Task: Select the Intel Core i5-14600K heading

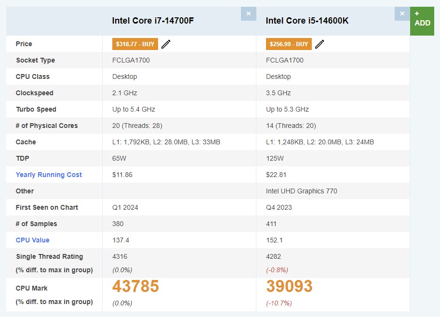Action: [x=307, y=21]
